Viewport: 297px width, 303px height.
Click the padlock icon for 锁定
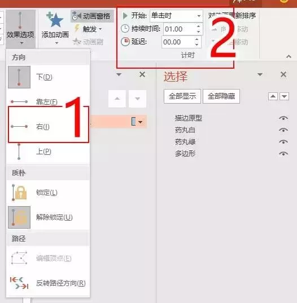pos(19,193)
